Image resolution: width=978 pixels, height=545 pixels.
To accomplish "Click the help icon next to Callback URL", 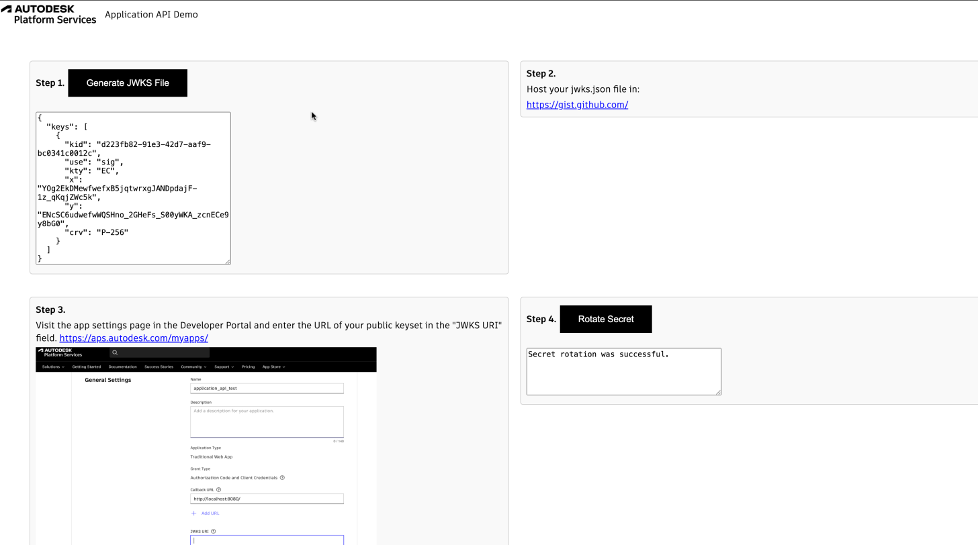I will 218,490.
